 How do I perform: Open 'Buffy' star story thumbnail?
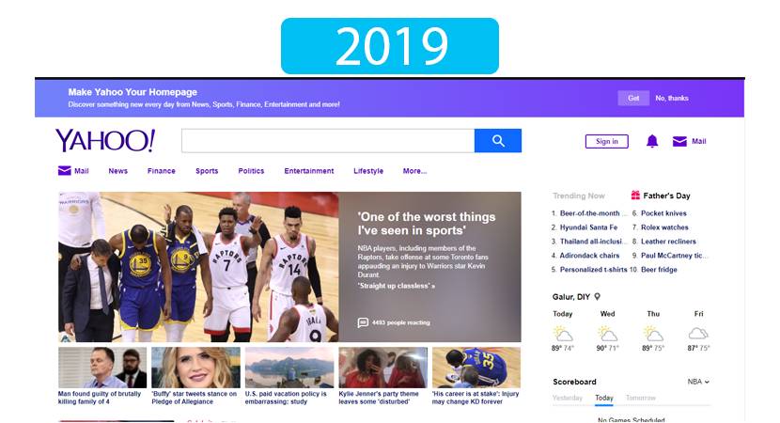tap(196, 368)
